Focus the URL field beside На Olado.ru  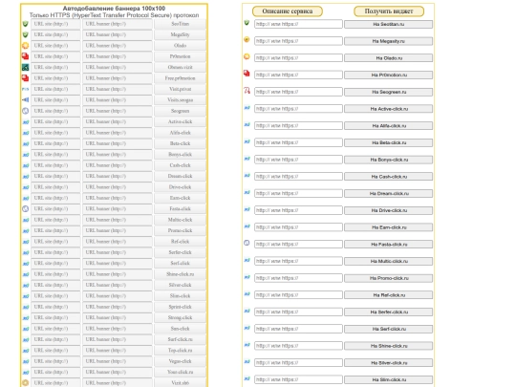point(298,58)
